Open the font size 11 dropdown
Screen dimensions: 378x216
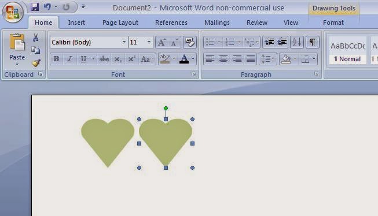[x=149, y=42]
